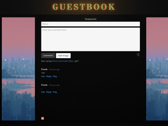Click the right pixel-art city image
The height and width of the screenshot is (126, 168).
tap(157, 69)
